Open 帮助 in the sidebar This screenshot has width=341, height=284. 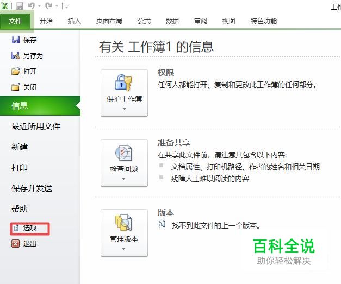[x=20, y=209]
